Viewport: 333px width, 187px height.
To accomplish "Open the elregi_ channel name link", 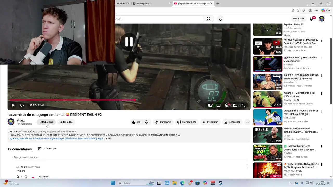I will [21, 121].
